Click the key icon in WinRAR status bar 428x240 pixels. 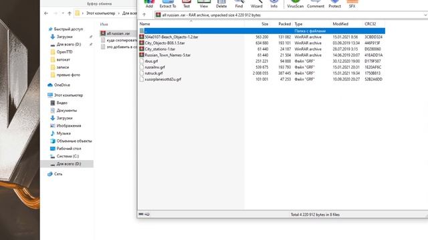(147, 214)
